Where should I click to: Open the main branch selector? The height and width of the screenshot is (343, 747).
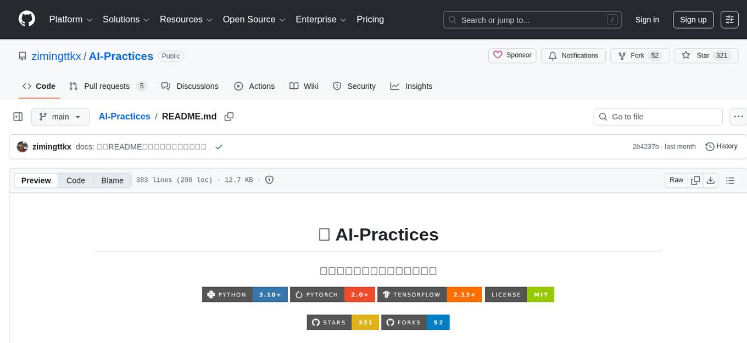(60, 116)
